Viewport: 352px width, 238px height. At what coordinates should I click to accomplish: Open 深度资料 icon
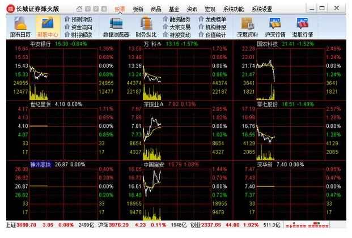pos(248,27)
